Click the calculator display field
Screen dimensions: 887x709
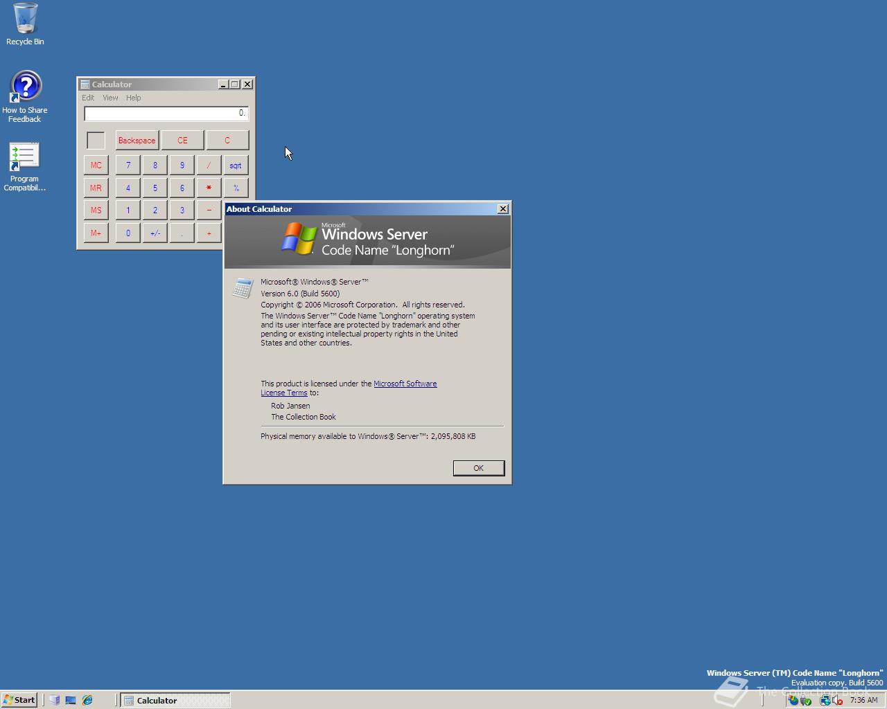(166, 113)
